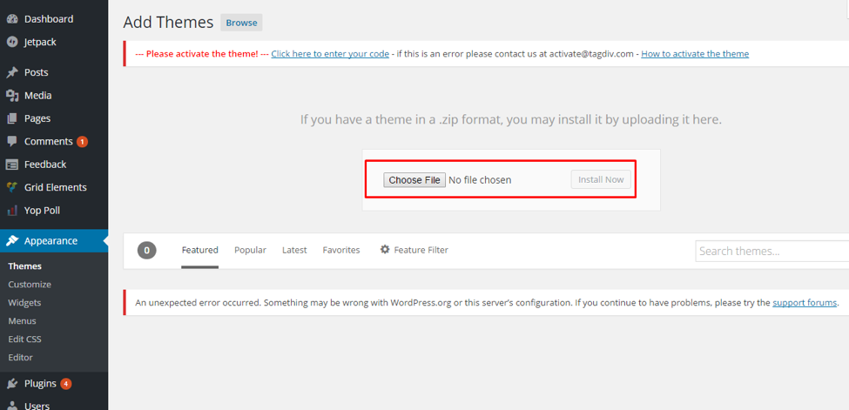849x410 pixels.
Task: Open Editor submenu item
Action: 21,358
